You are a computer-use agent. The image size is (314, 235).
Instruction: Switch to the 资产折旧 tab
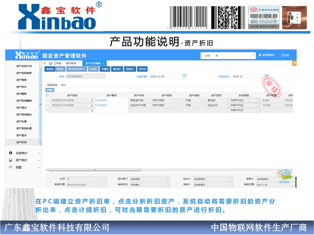pos(71,63)
